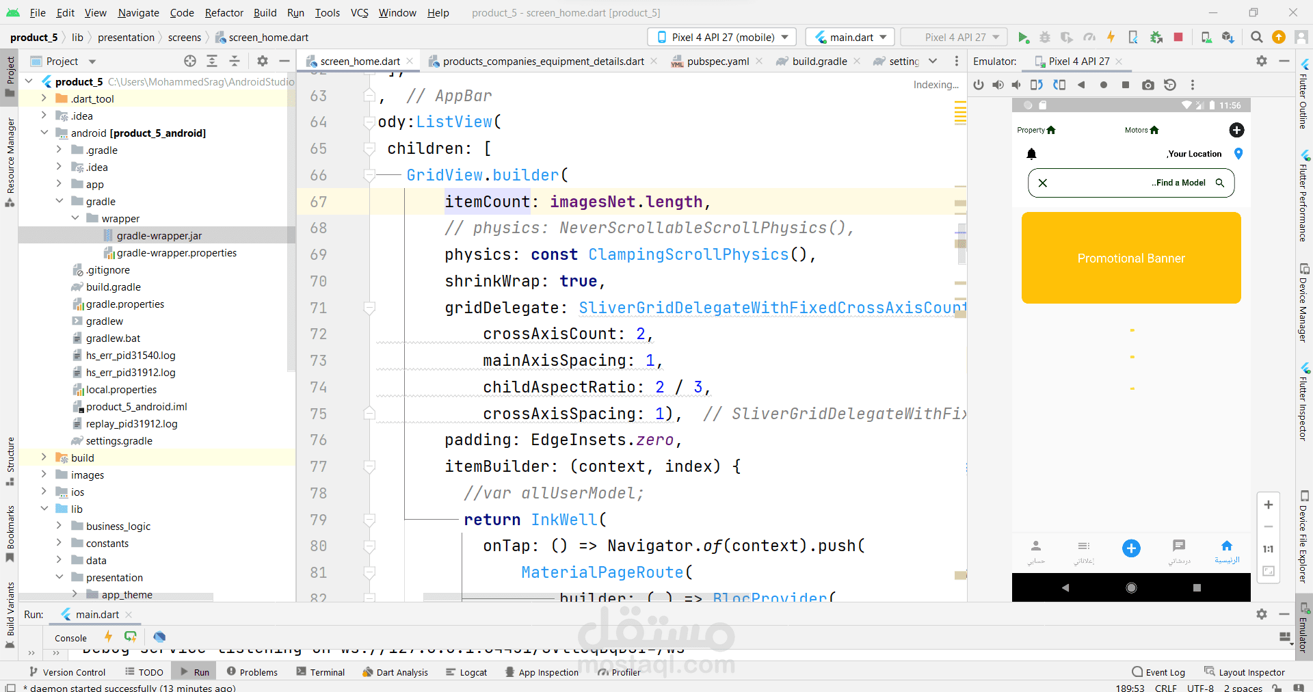Tap the Promotional Banner in the app
1313x692 pixels.
point(1131,258)
